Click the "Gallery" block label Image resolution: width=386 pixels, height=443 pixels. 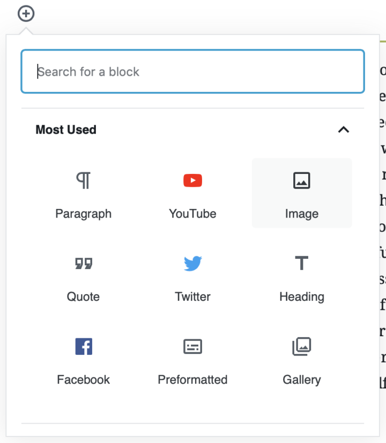(x=302, y=380)
